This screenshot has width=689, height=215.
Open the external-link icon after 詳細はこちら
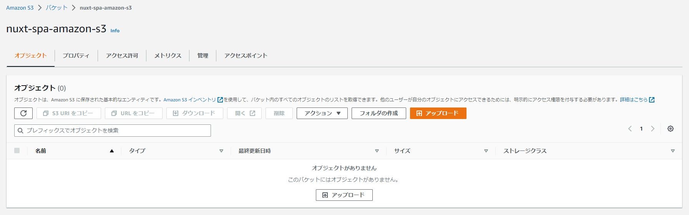click(652, 100)
